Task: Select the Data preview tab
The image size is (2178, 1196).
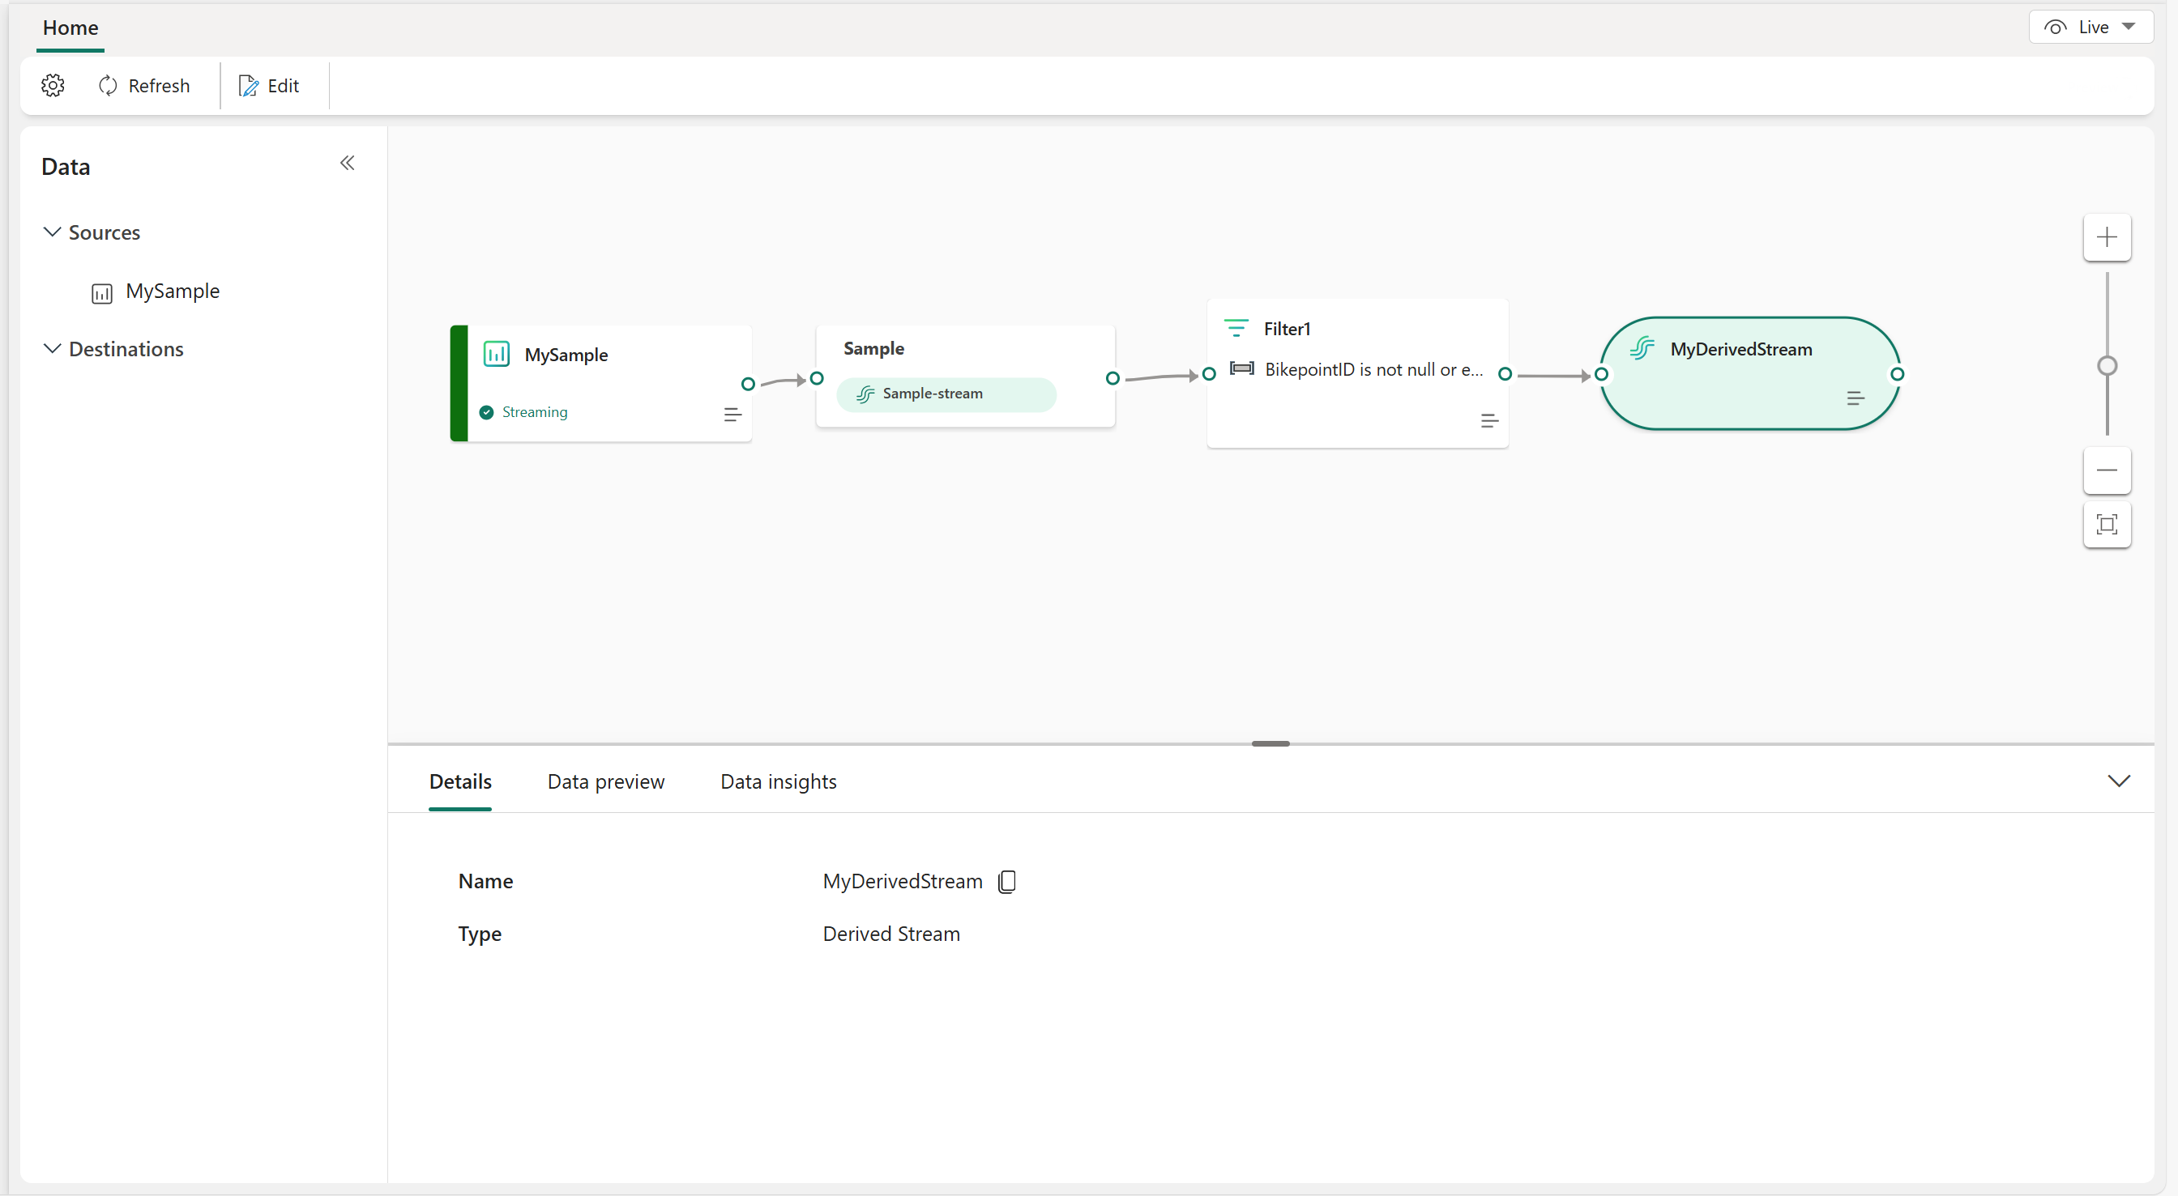Action: [x=605, y=782]
